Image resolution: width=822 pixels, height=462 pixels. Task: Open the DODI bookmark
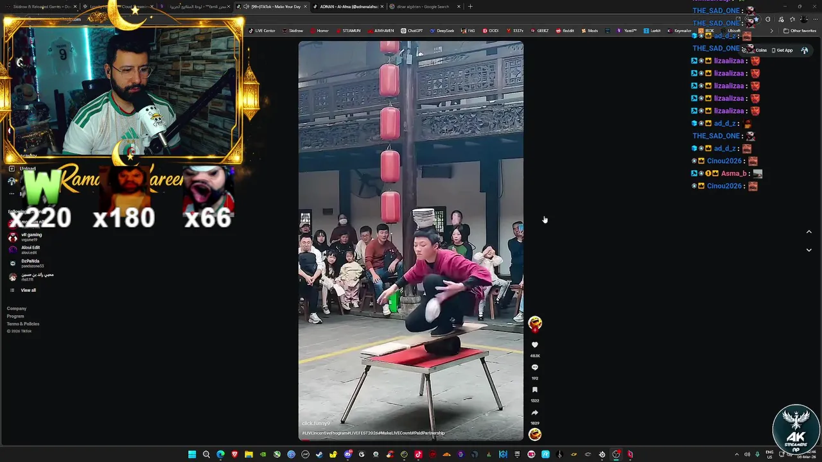pyautogui.click(x=490, y=31)
